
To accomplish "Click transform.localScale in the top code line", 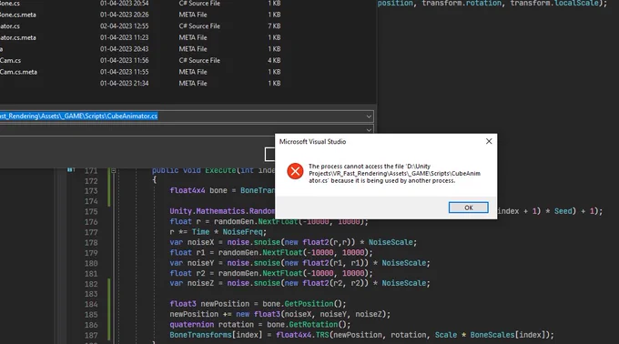I will tap(554, 3).
